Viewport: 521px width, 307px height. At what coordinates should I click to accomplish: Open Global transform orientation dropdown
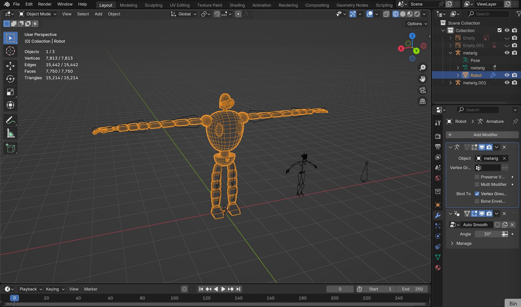[x=184, y=14]
